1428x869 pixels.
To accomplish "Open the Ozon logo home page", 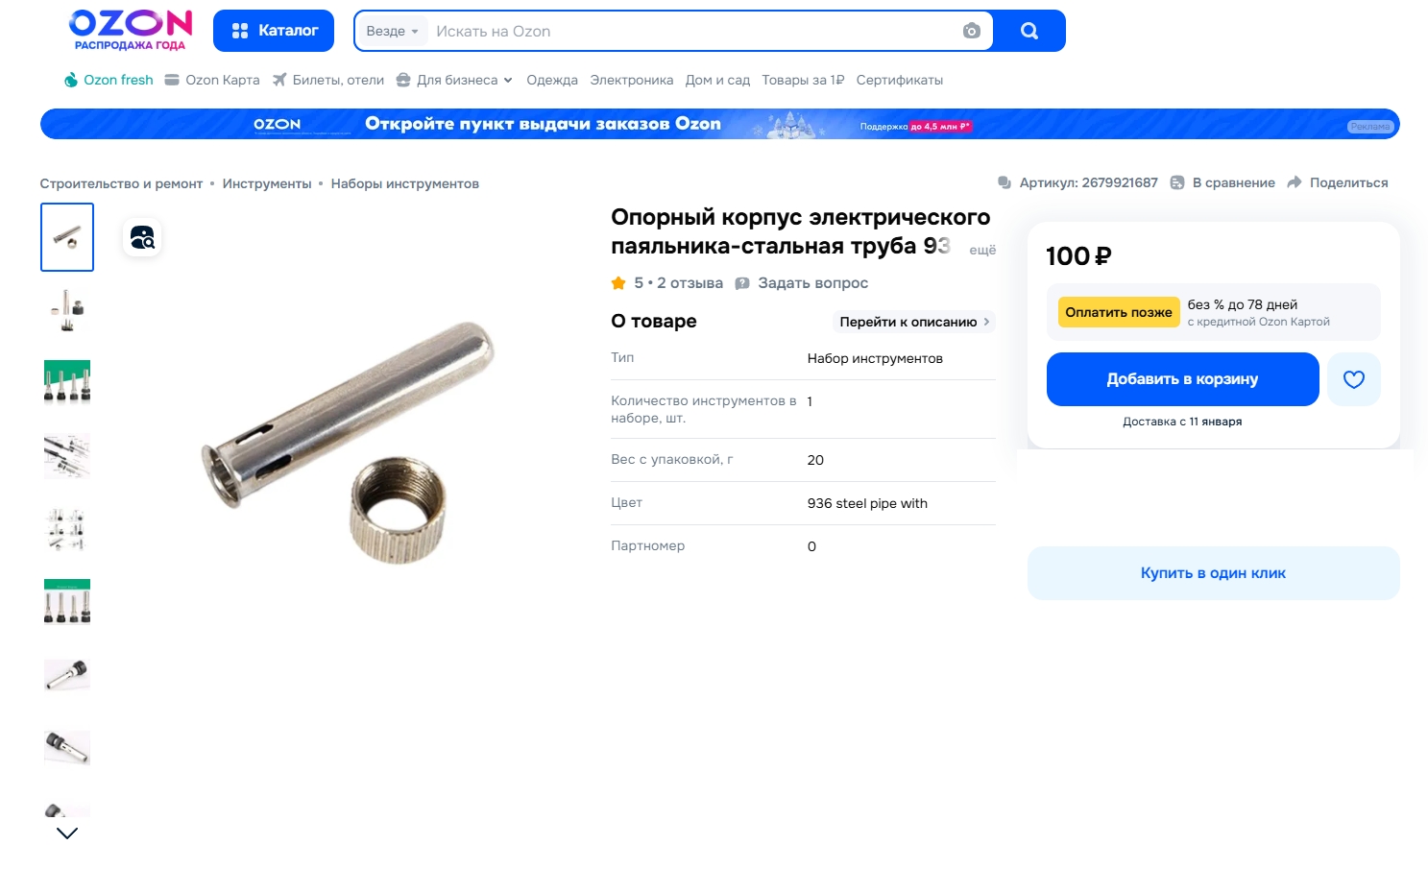I will pos(131,30).
